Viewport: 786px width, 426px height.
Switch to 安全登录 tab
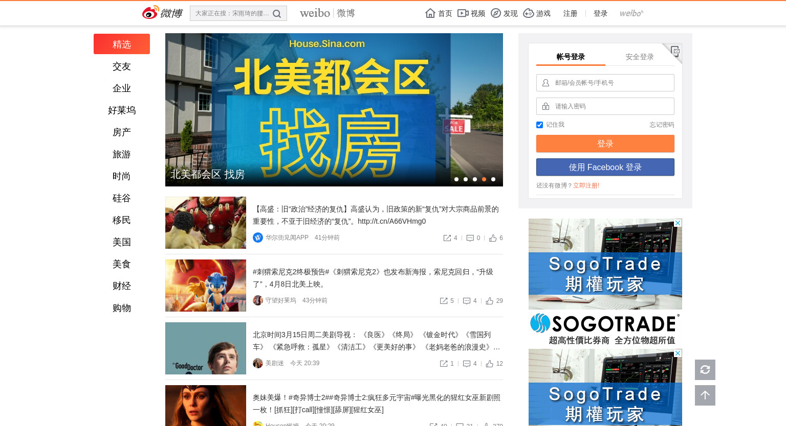coord(640,57)
